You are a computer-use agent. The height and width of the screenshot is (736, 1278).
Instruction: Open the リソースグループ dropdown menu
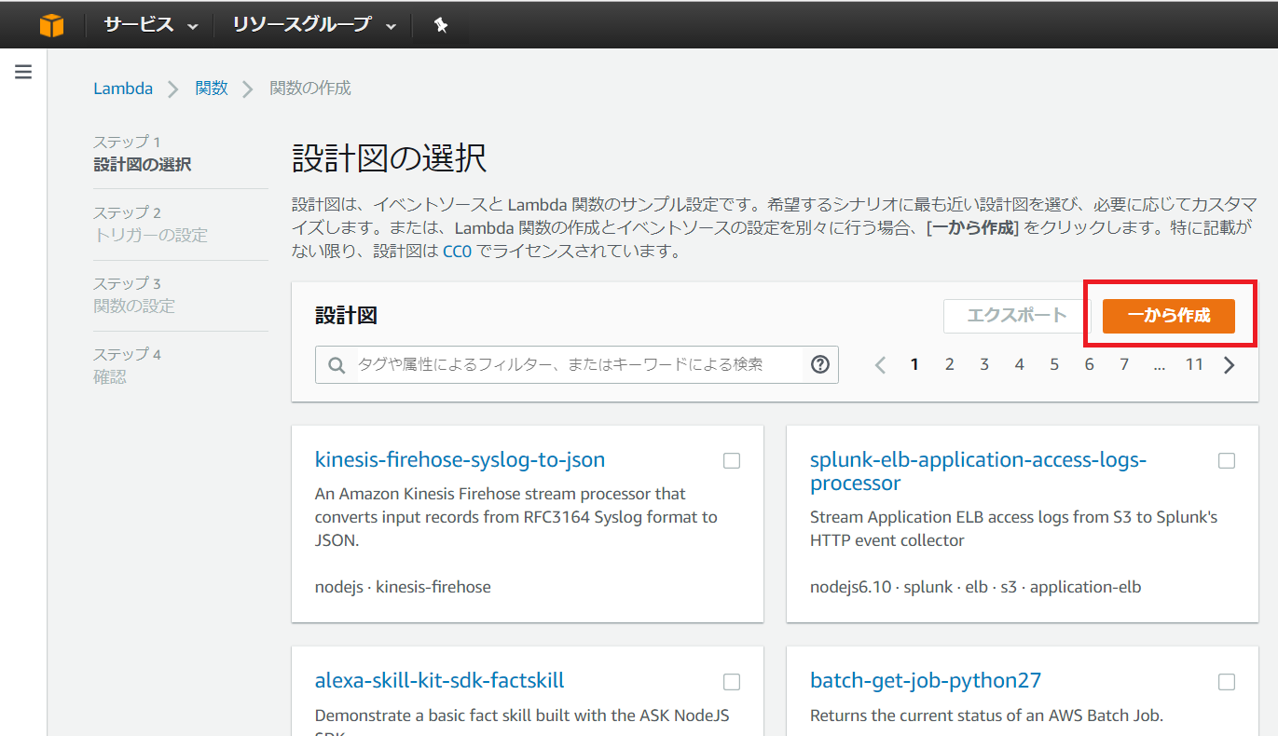tap(314, 25)
